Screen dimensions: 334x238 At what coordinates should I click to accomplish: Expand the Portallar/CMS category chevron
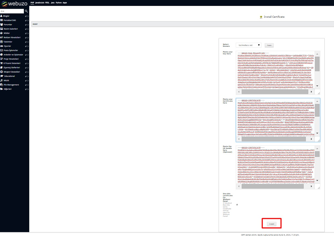pos(28,20)
